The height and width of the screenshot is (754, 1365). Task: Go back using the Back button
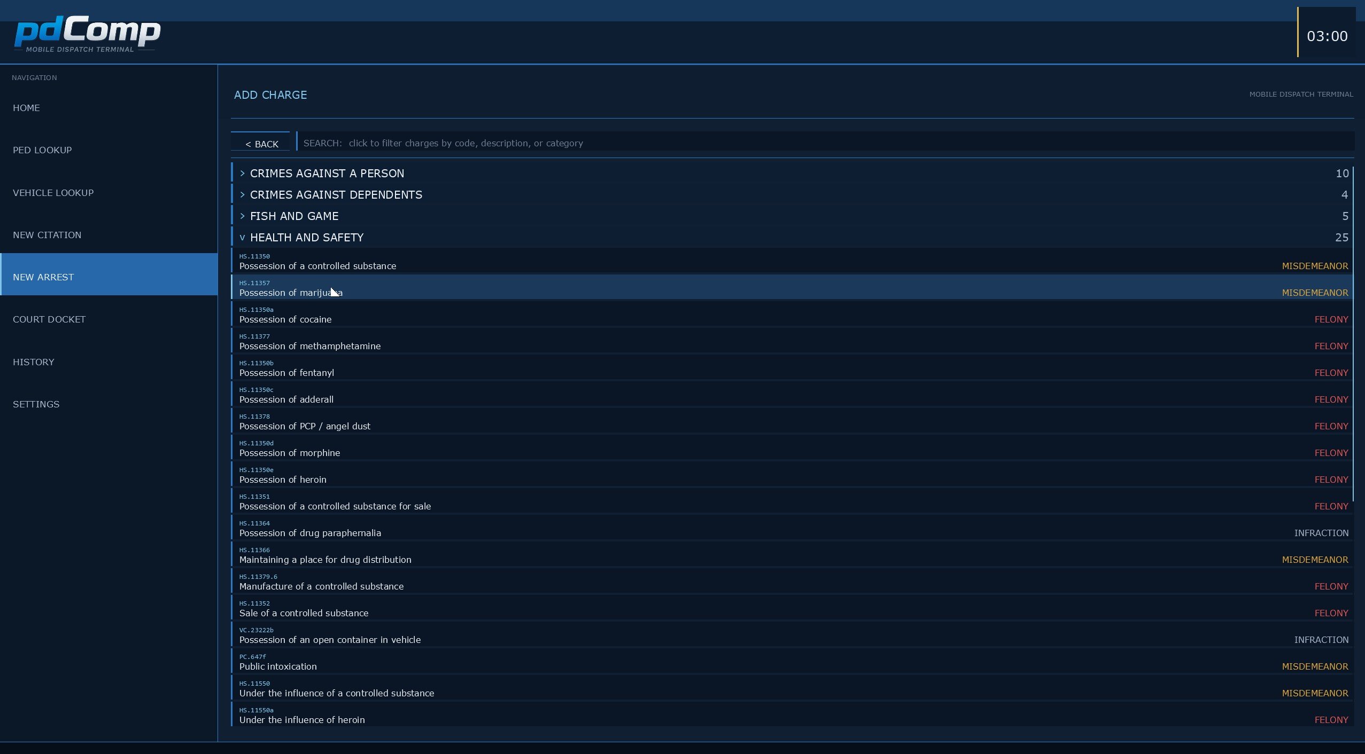pyautogui.click(x=261, y=143)
